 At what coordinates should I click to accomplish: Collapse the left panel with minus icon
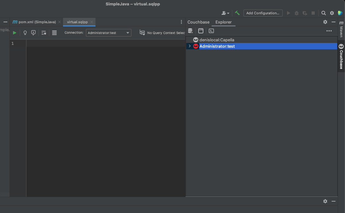(x=5, y=22)
